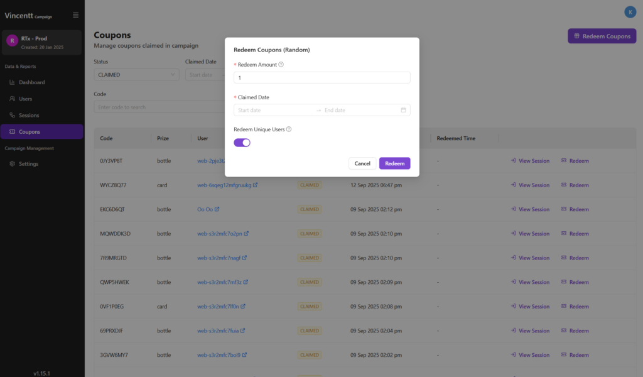The image size is (643, 377).
Task: Open the Start date picker in the modal
Action: click(274, 110)
